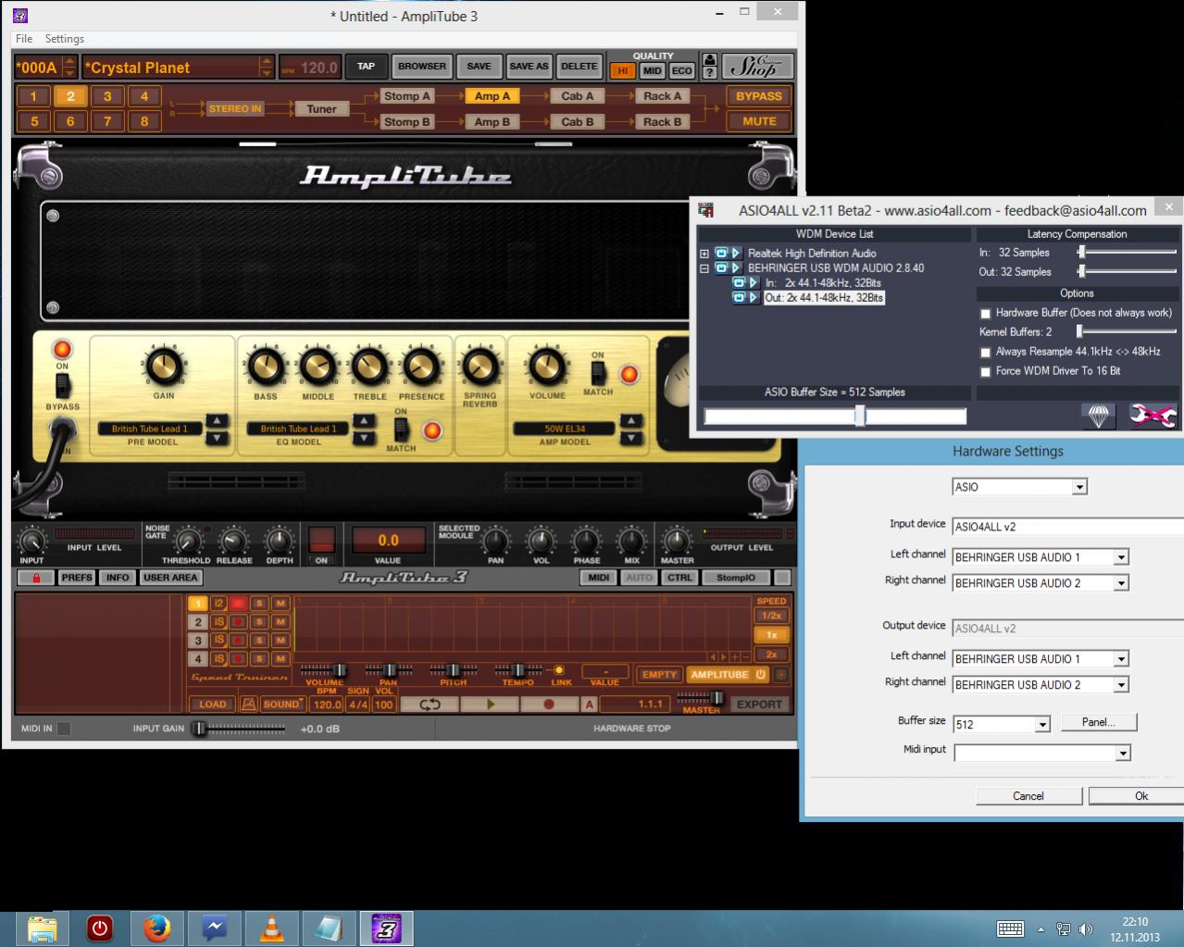Toggle the EQ MATCH switch
Viewport: 1184px width, 947px height.
click(x=401, y=430)
